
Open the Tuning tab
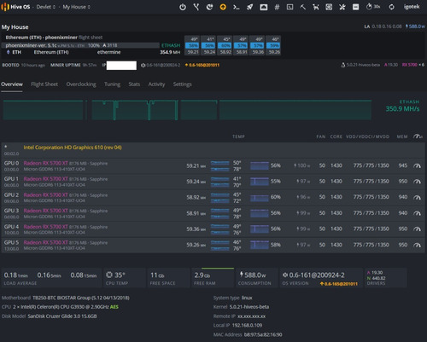112,84
